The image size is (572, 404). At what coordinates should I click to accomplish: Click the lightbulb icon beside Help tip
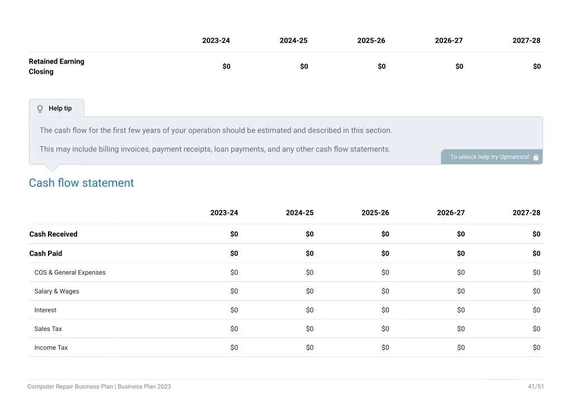[x=40, y=109]
